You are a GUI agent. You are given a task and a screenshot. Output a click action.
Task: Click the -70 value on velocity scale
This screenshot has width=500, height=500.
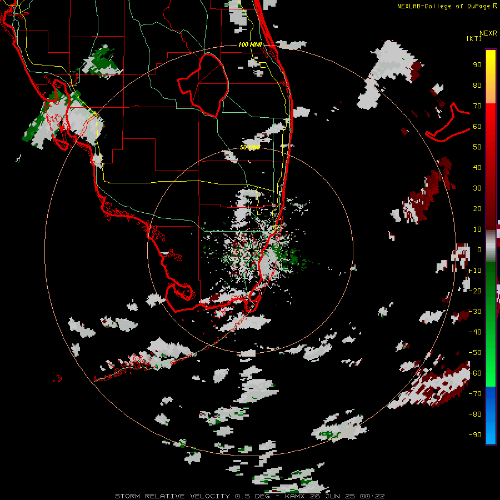(475, 394)
